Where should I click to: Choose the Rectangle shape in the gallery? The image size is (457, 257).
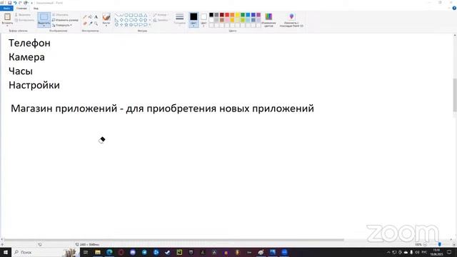point(131,15)
